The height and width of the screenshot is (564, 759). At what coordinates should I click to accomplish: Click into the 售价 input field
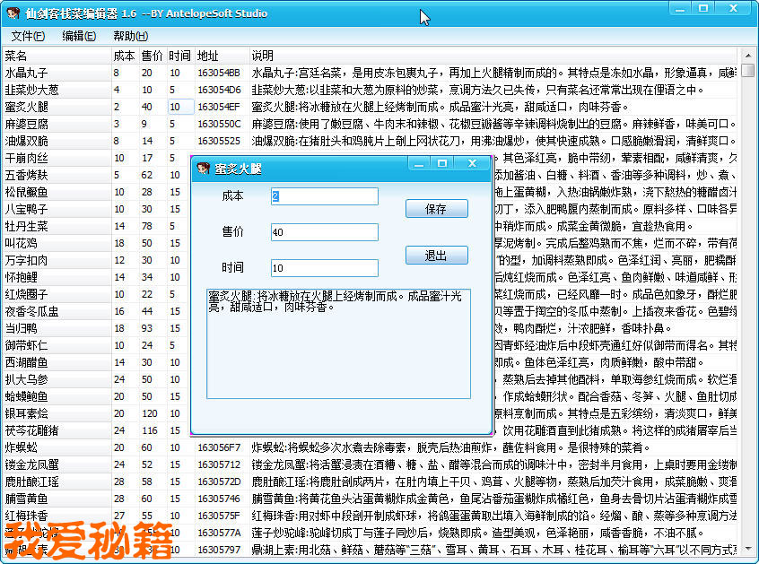324,232
